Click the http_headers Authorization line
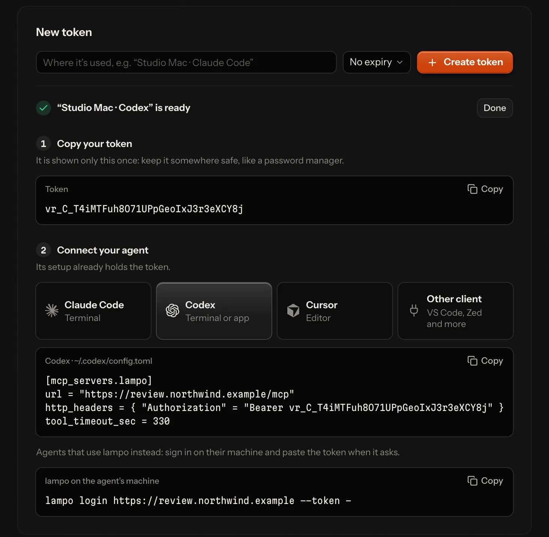 [274, 408]
